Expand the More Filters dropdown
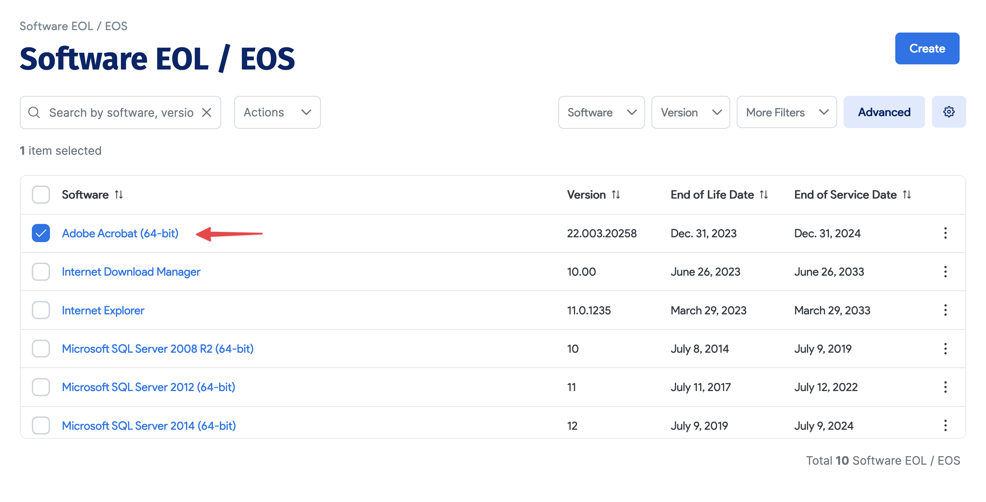986x502 pixels. (x=786, y=112)
